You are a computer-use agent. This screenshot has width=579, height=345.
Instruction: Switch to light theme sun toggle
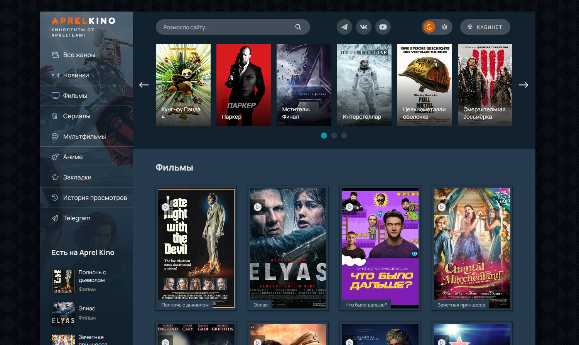point(445,27)
